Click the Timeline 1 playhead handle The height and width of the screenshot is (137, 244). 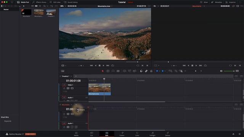pos(104,79)
